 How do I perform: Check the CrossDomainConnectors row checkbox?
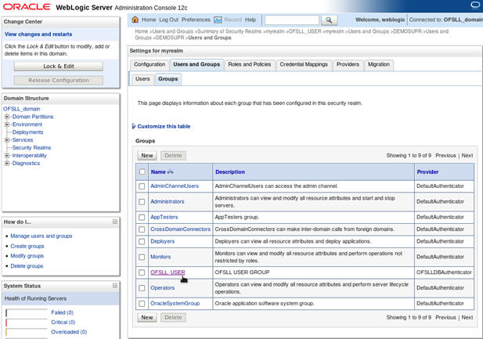[x=142, y=229]
